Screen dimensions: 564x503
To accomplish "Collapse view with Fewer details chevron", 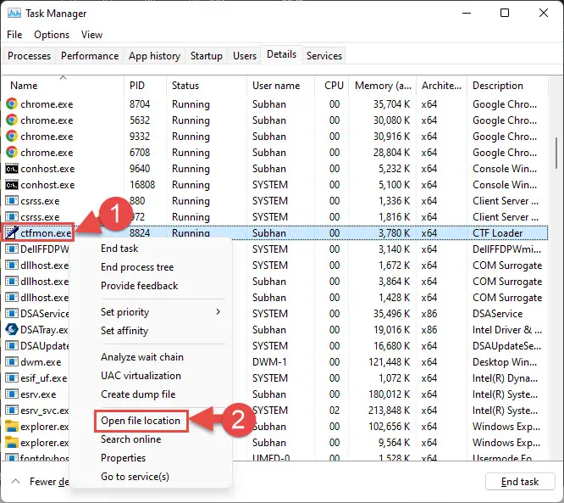I will [x=15, y=481].
